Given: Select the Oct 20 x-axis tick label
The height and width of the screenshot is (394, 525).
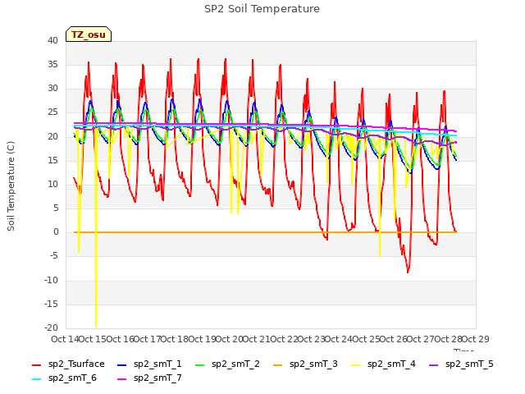Looking at the screenshot, I should (x=230, y=339).
